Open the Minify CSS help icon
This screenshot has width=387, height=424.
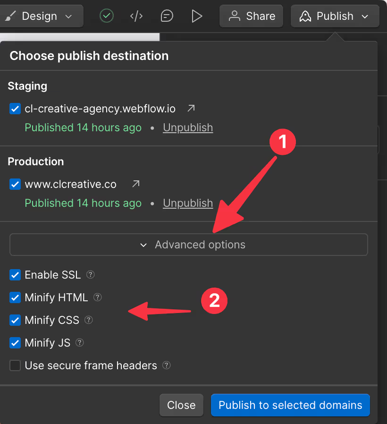pyautogui.click(x=89, y=320)
